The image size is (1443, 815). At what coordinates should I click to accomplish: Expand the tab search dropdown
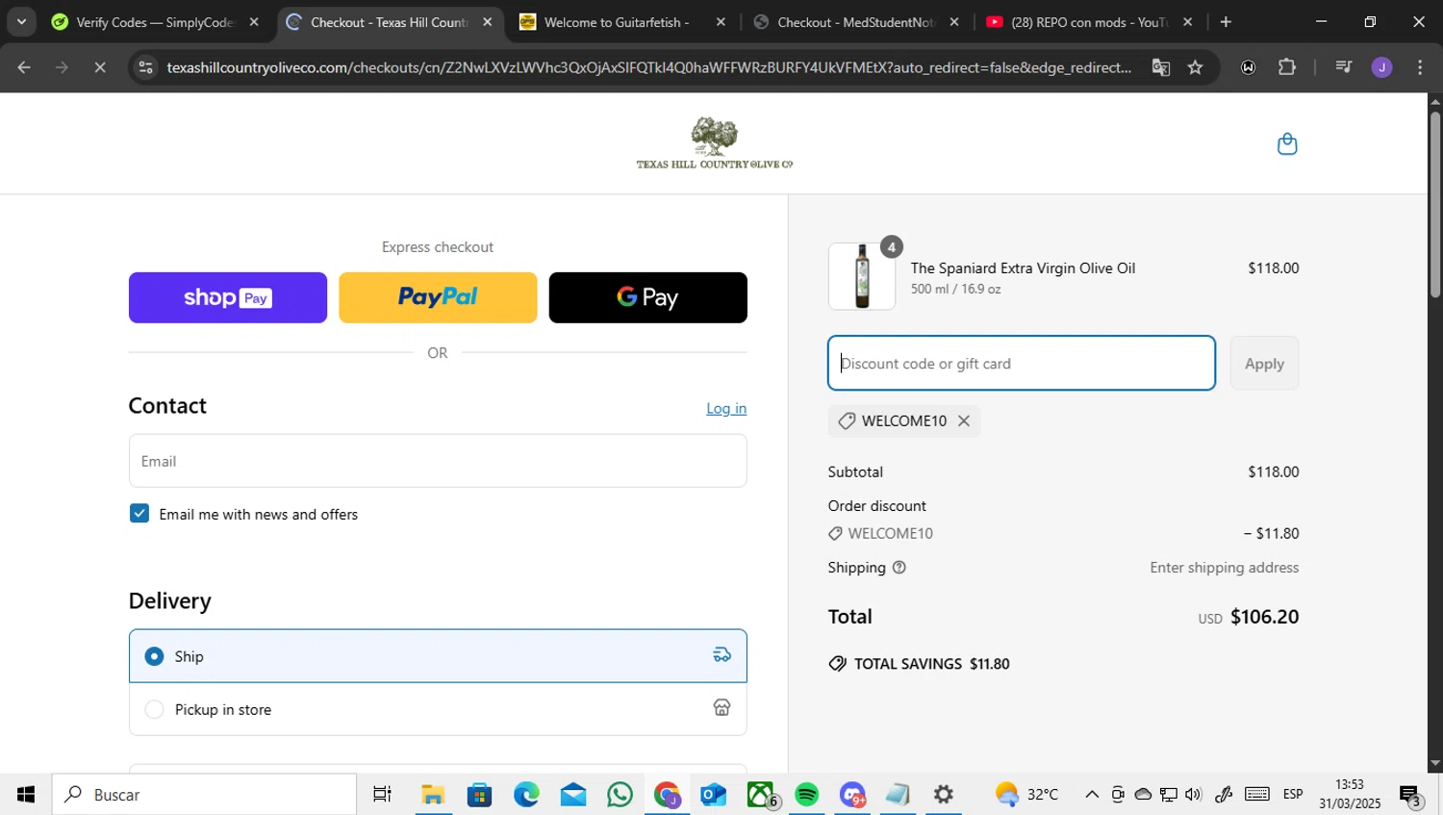pyautogui.click(x=21, y=22)
